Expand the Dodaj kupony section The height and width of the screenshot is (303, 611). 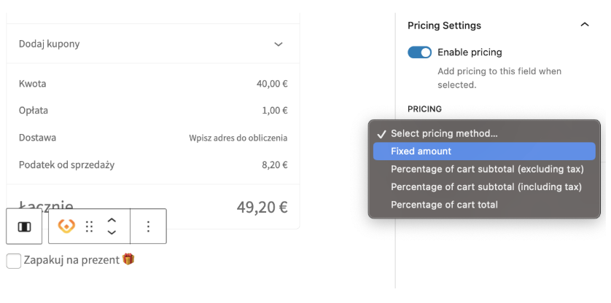point(278,44)
